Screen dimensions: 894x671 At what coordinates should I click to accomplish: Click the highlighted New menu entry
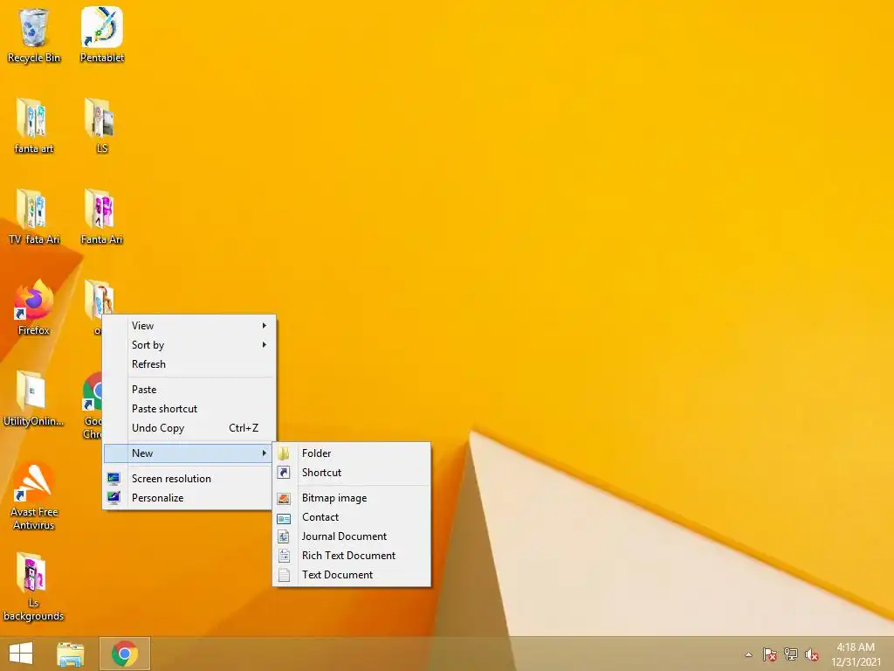tap(189, 453)
